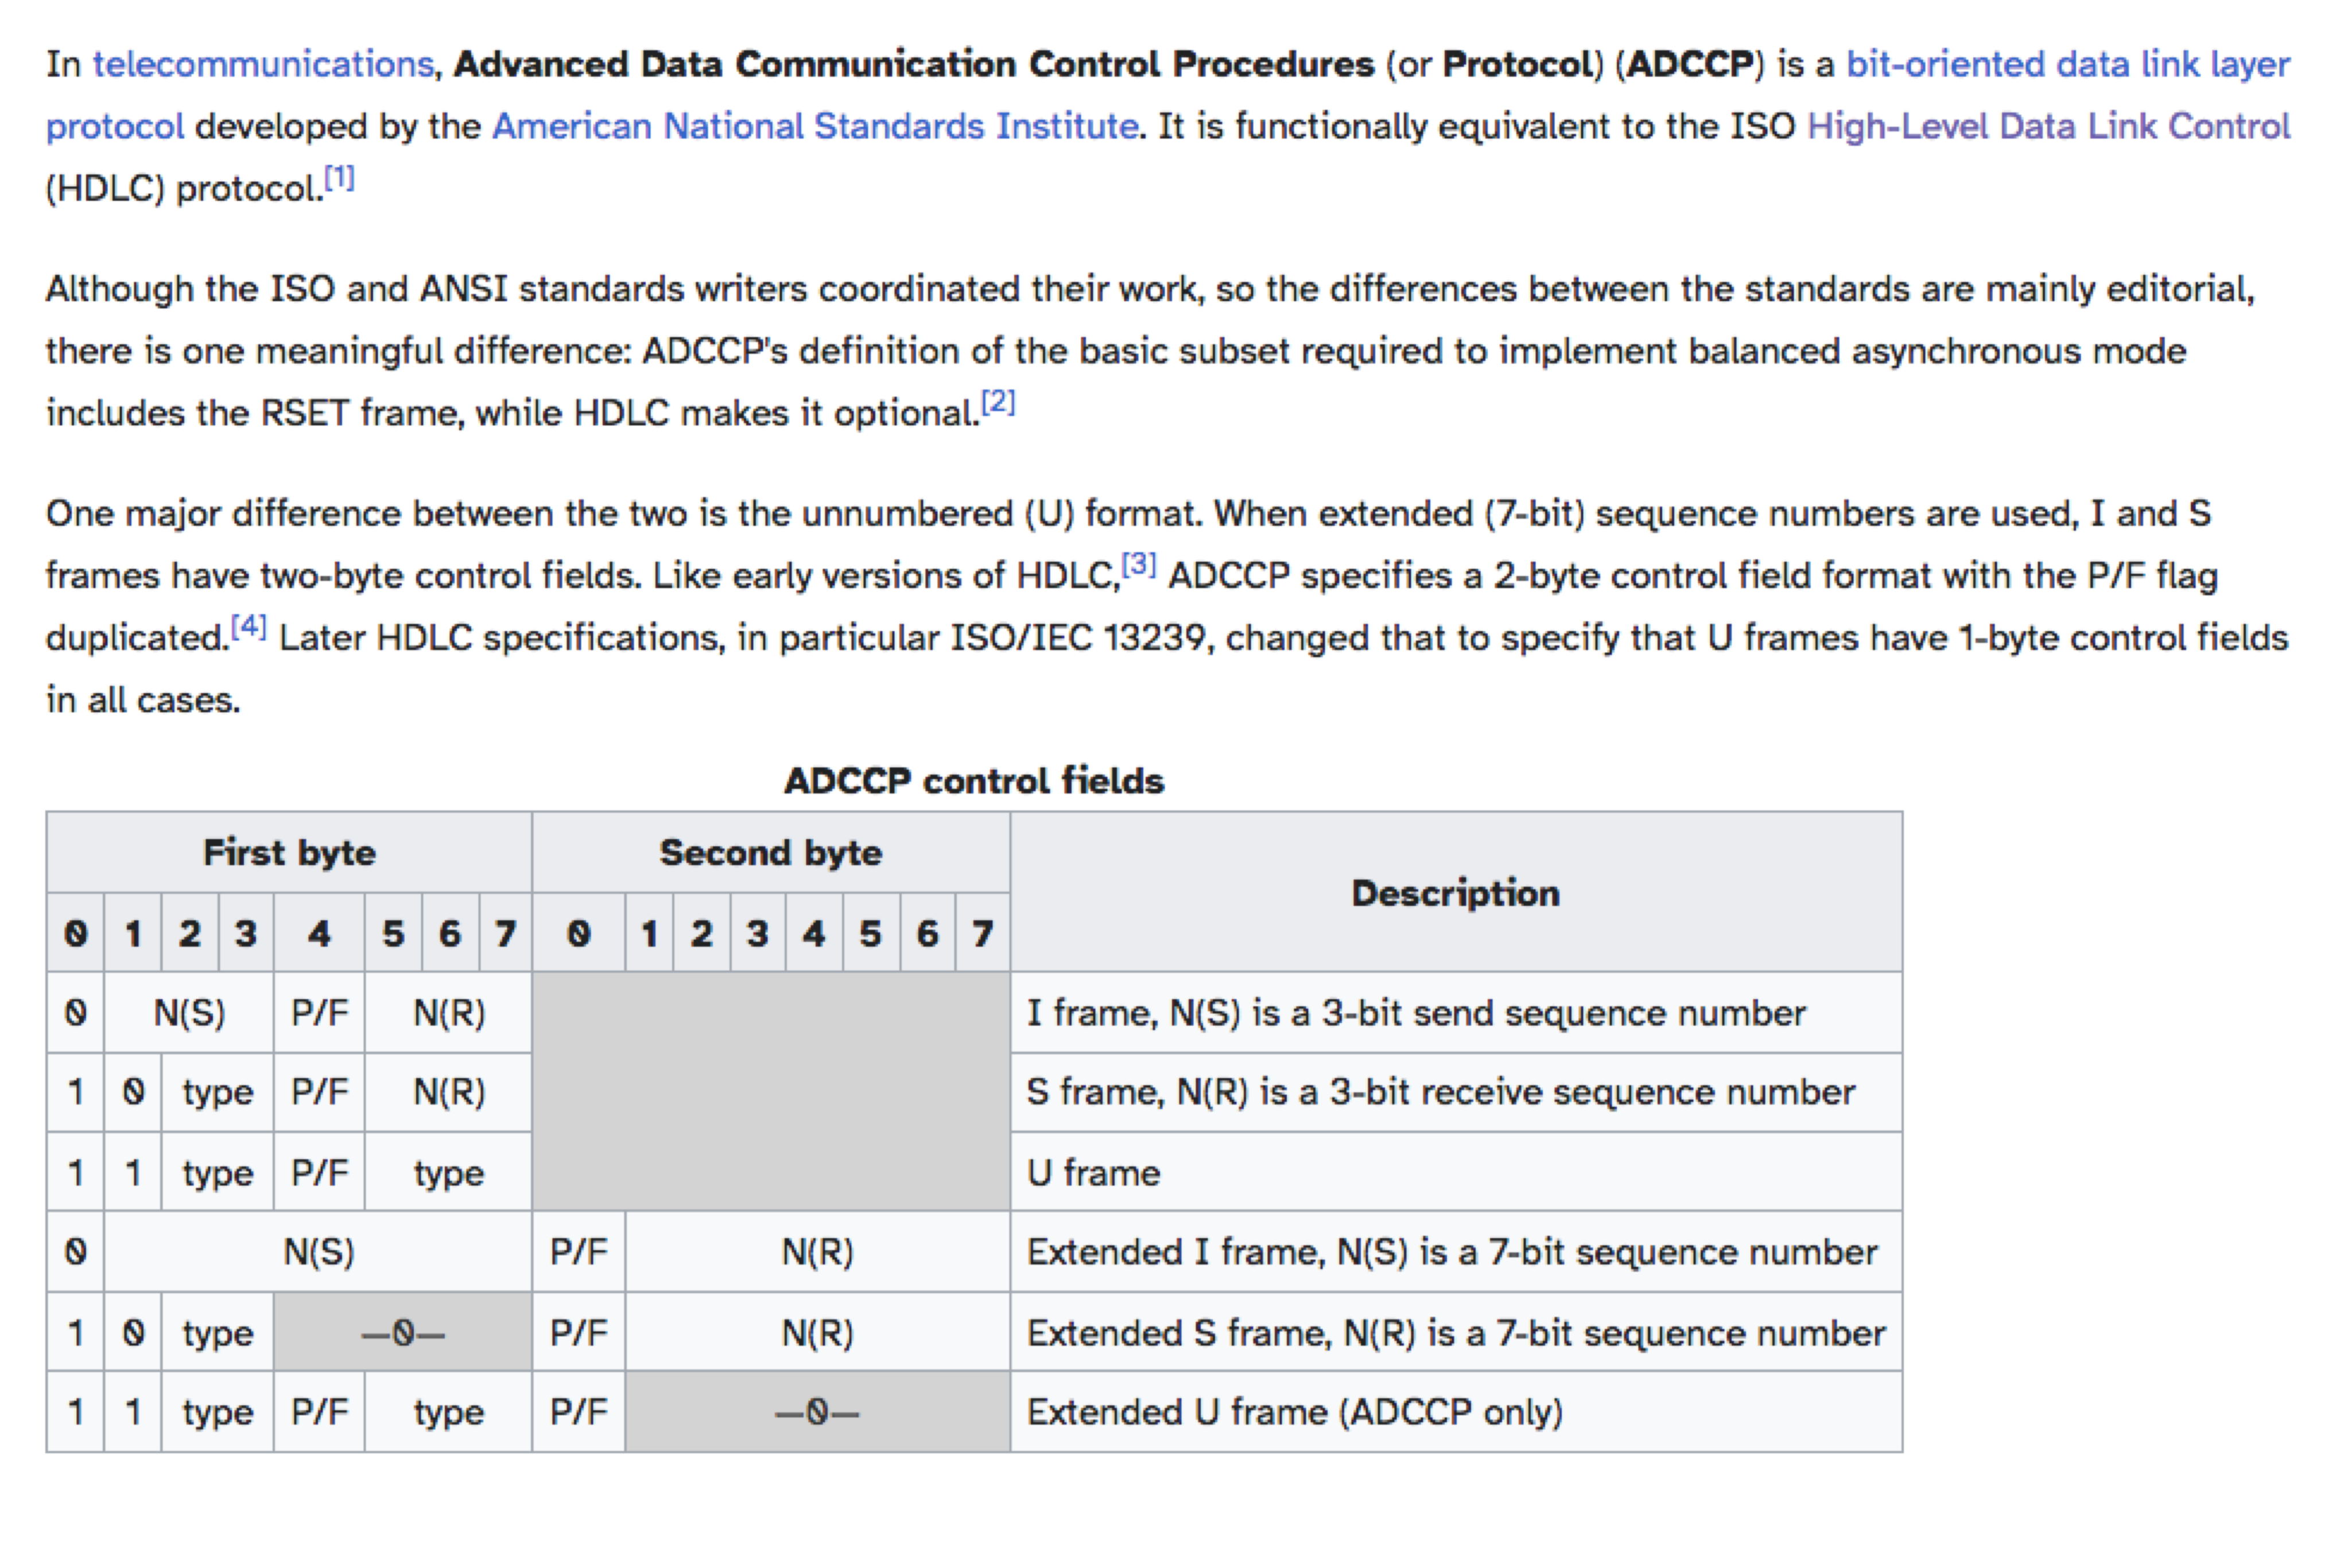Open citation reference [1]
The height and width of the screenshot is (1568, 2332).
[339, 179]
